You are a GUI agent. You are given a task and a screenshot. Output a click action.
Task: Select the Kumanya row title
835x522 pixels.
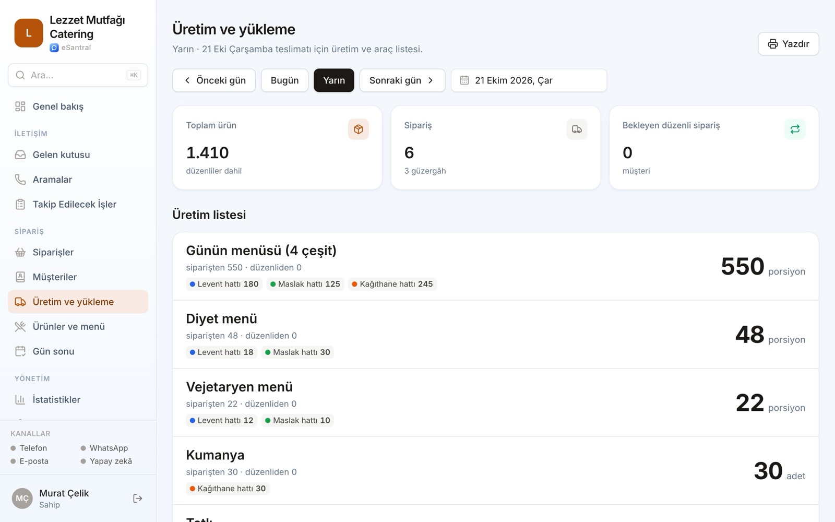216,455
